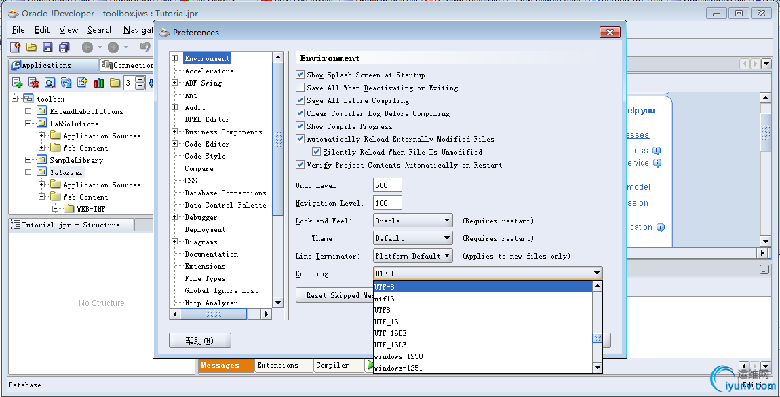The image size is (780, 397).
Task: Click the info icon beside 'ication' link
Action: [x=661, y=227]
